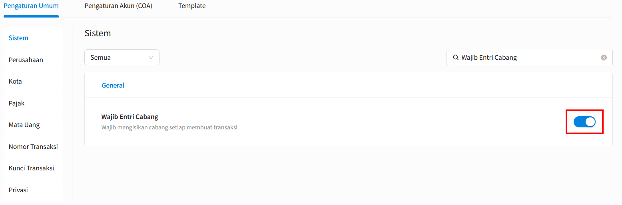Open the Template tab

coord(192,6)
